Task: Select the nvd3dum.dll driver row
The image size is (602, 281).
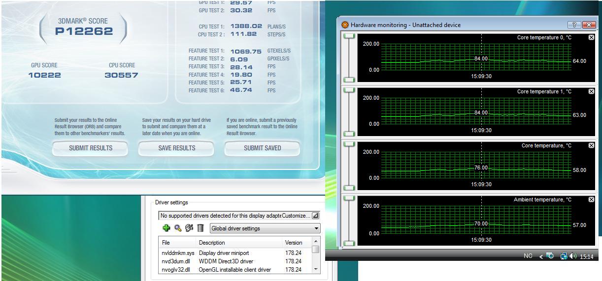Action: coord(235,261)
